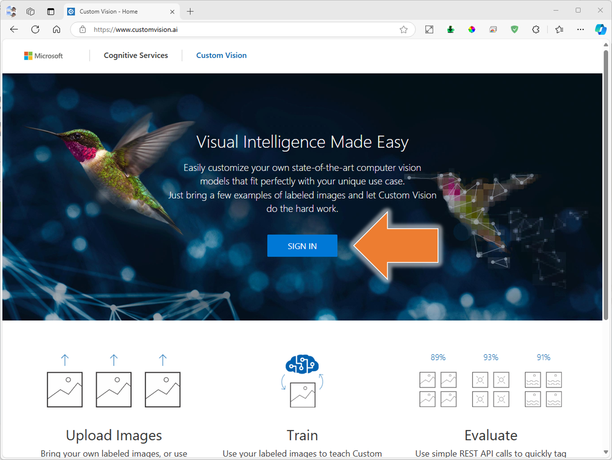Click the SIGN IN button
The height and width of the screenshot is (460, 612).
pos(302,246)
